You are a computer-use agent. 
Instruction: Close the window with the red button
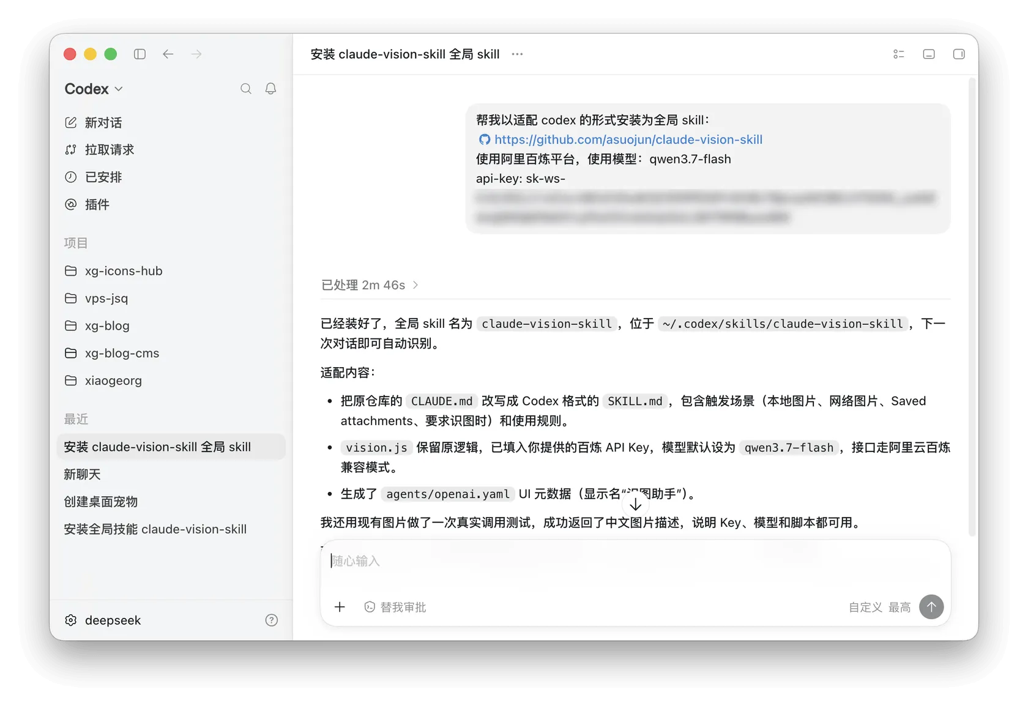[70, 54]
